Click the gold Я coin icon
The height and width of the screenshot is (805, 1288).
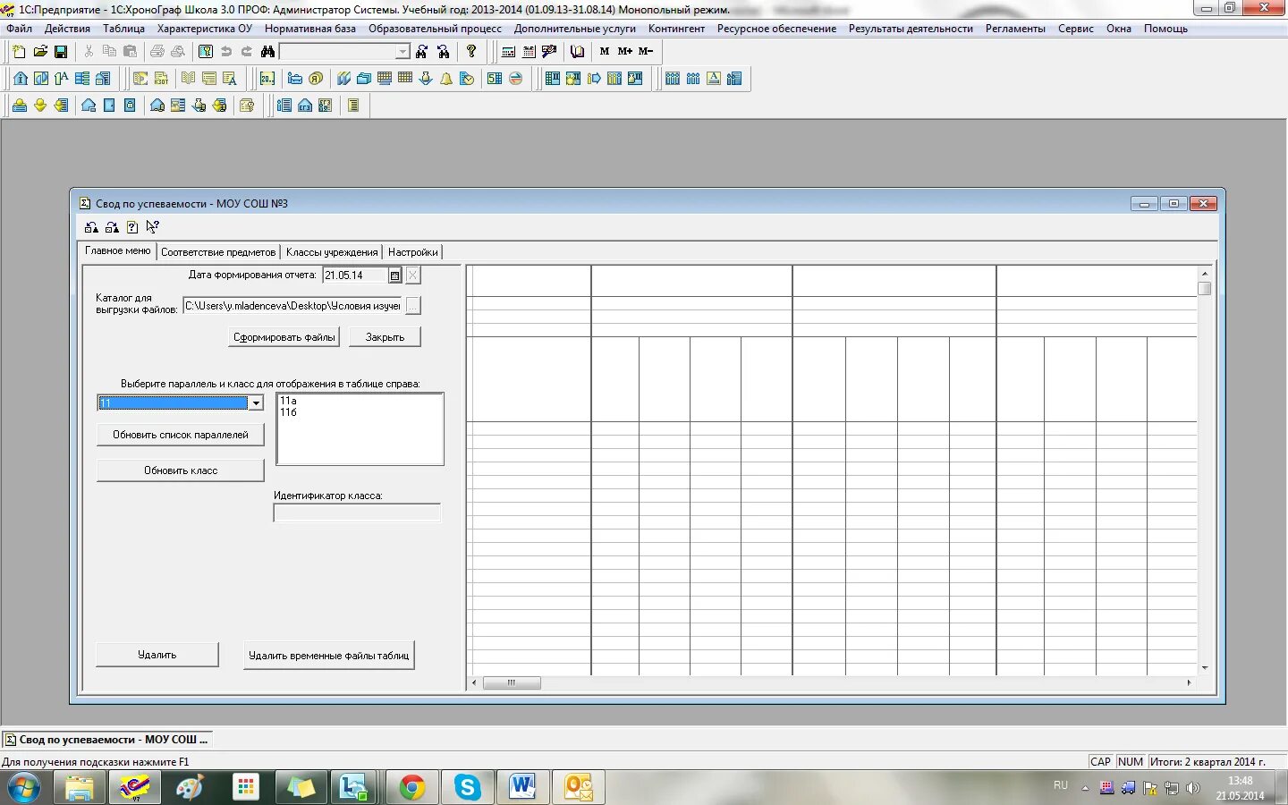pyautogui.click(x=316, y=79)
